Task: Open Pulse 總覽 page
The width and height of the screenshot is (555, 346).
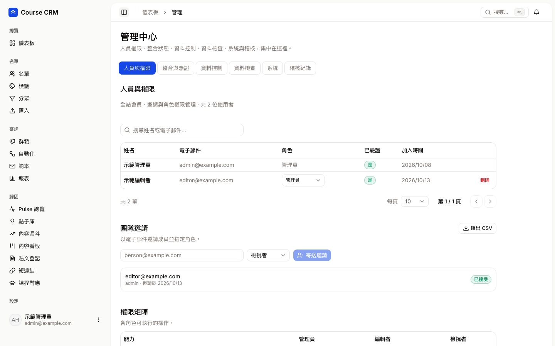Action: [x=55, y=209]
